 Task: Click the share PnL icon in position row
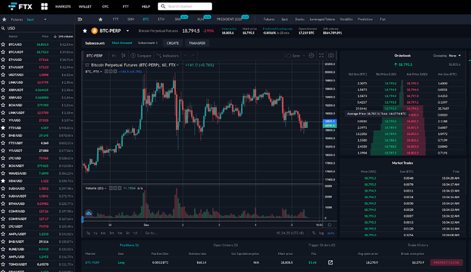tap(331, 263)
